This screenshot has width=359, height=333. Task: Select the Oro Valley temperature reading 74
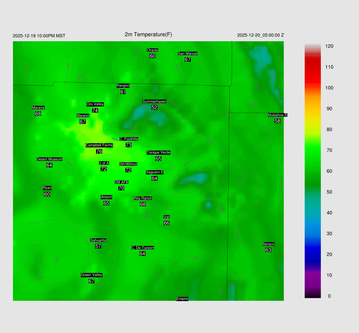[95, 110]
